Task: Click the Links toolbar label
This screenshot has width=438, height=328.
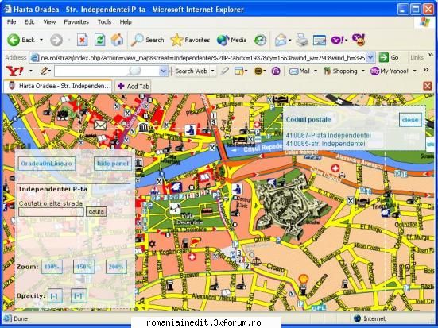Action: pyautogui.click(x=417, y=57)
